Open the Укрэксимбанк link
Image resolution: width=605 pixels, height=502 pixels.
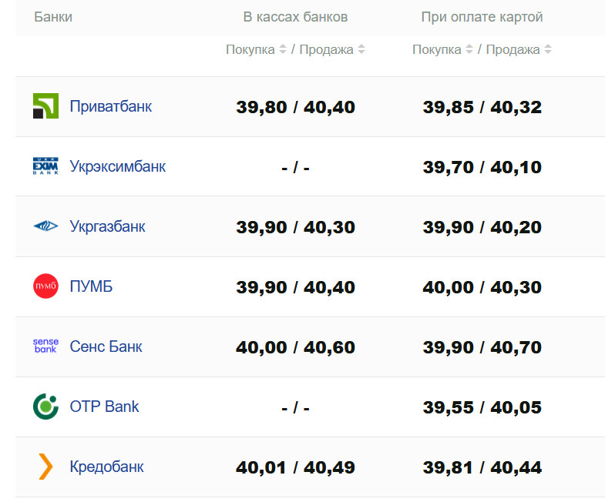[x=117, y=166]
